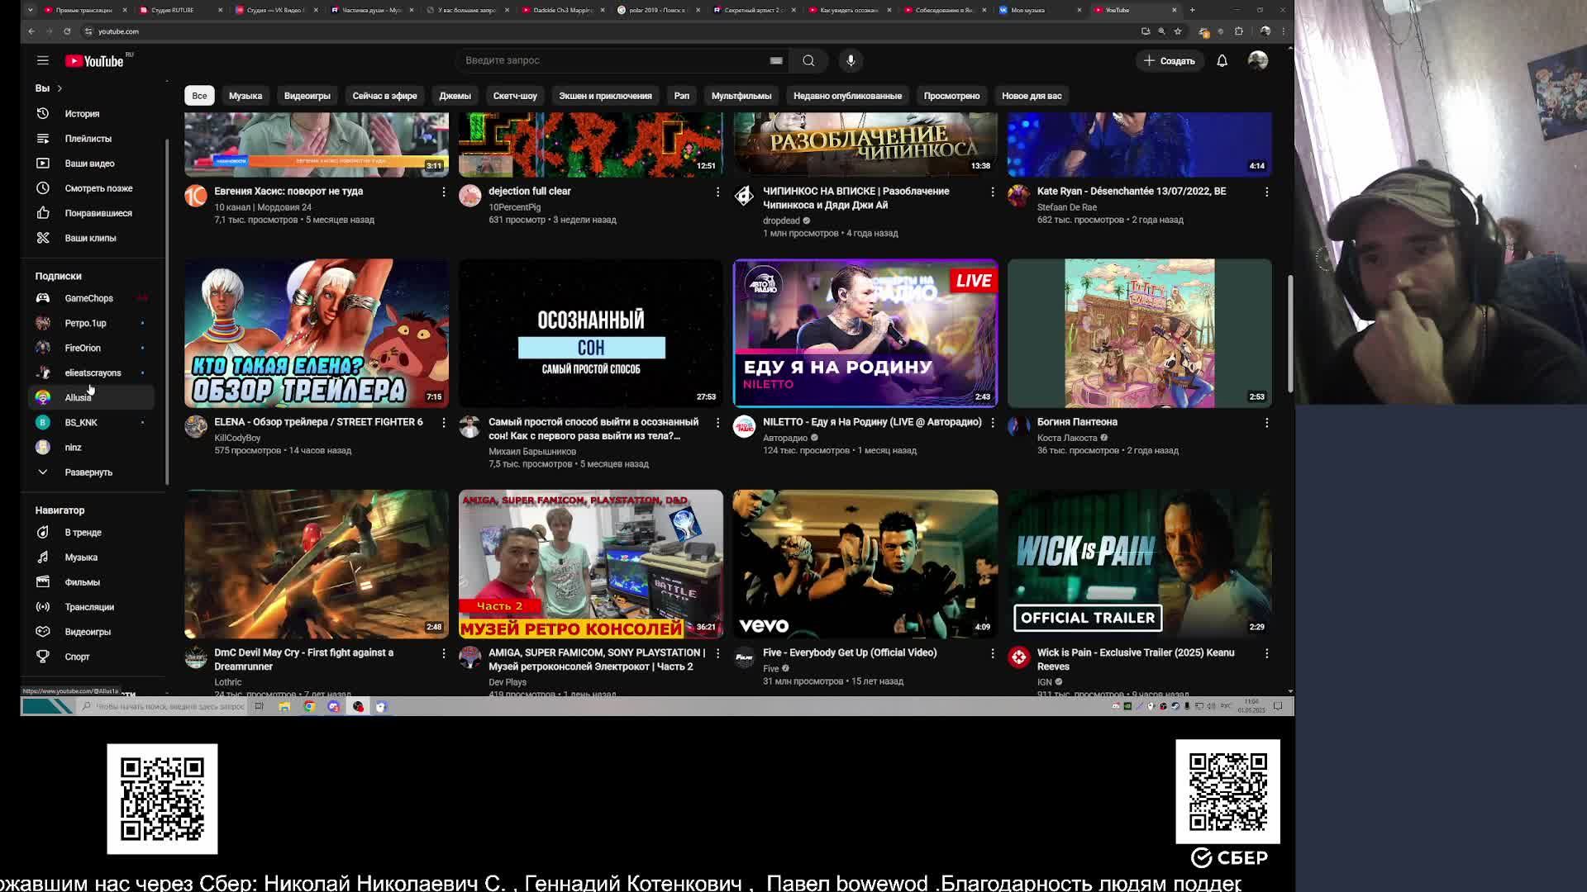Image resolution: width=1587 pixels, height=892 pixels.
Task: Open options menu for 'dejection full clear' video
Action: (717, 192)
